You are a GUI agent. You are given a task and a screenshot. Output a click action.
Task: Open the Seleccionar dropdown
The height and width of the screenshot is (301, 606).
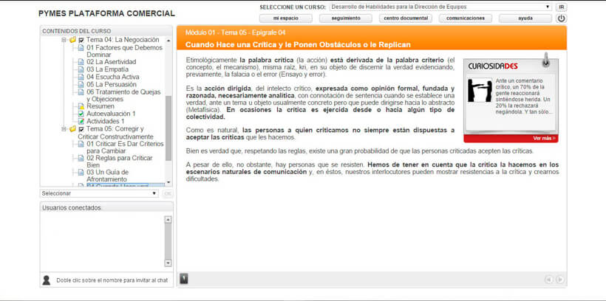tap(99, 193)
